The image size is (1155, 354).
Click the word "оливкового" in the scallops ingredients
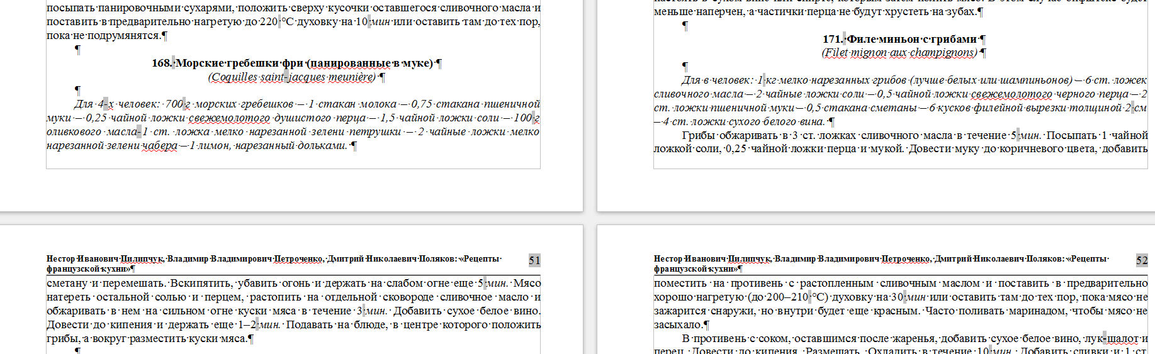[74, 132]
